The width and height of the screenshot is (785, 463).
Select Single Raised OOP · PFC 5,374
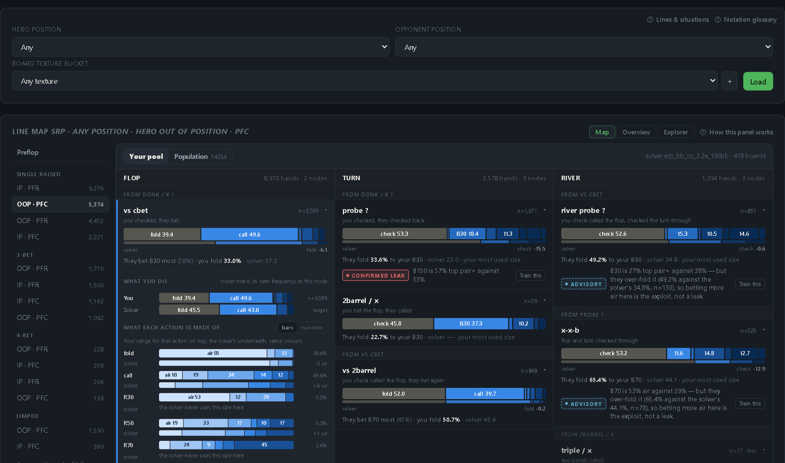(x=60, y=204)
